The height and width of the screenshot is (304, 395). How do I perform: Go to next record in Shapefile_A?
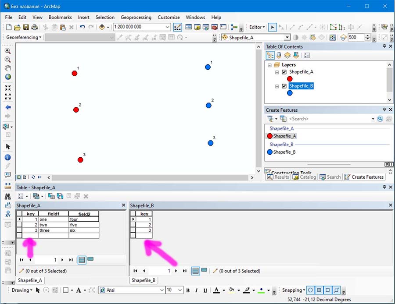[x=62, y=260]
